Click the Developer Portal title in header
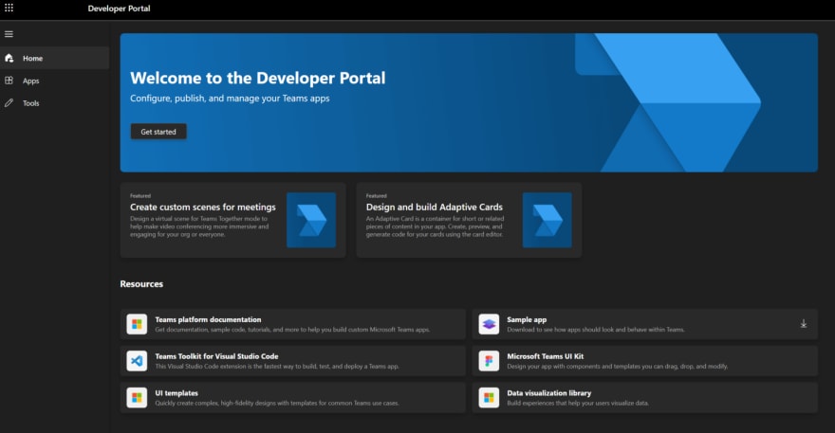The image size is (835, 433). pos(120,9)
